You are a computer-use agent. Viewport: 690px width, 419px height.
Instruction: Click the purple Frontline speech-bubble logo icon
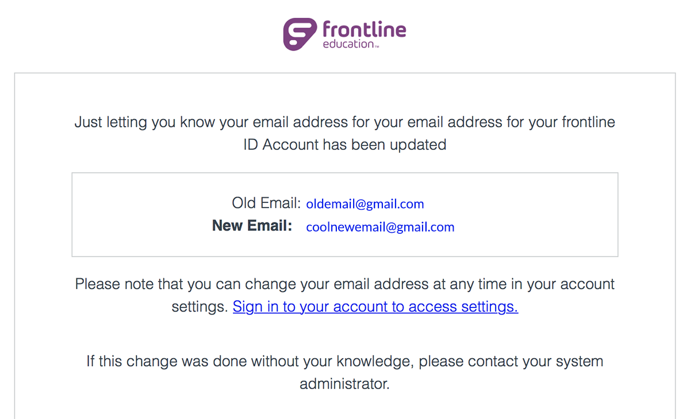[x=300, y=34]
